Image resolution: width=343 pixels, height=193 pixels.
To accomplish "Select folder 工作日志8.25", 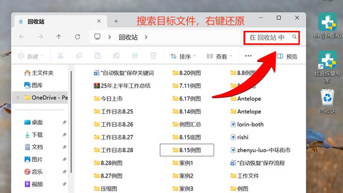I will (x=113, y=111).
